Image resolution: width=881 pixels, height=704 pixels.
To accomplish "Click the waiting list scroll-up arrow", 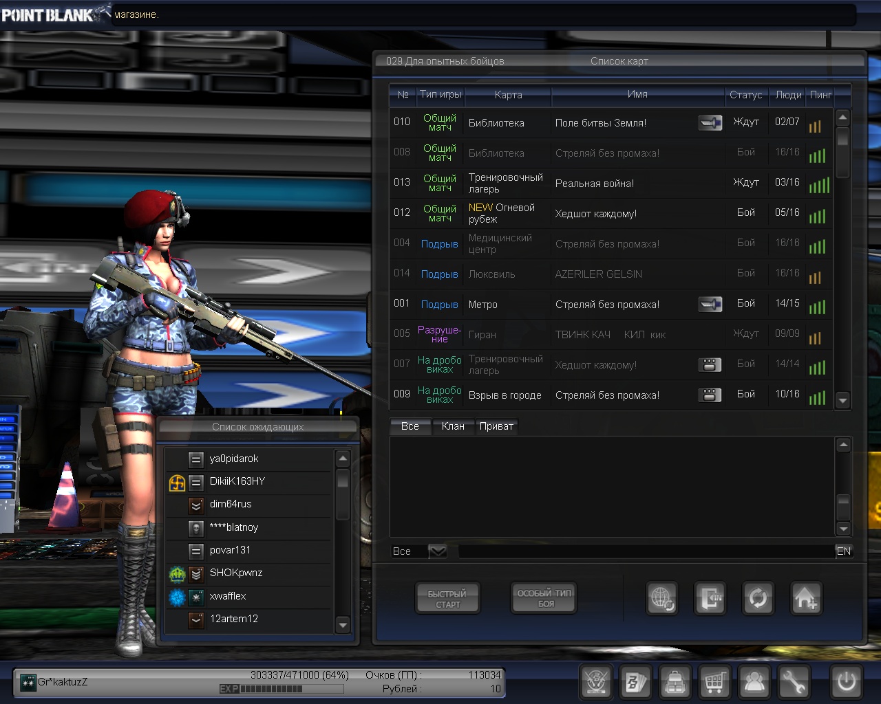I will (x=343, y=458).
